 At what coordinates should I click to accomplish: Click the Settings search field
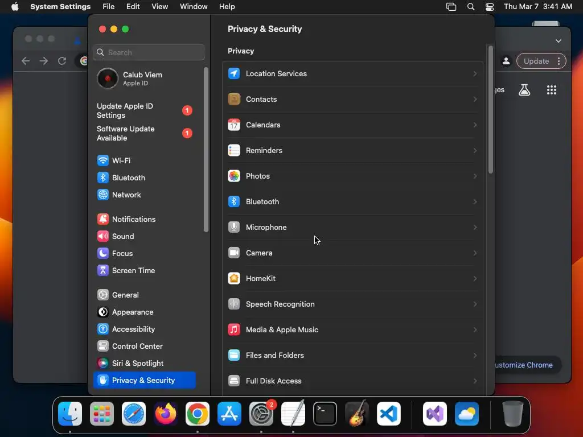coord(149,52)
